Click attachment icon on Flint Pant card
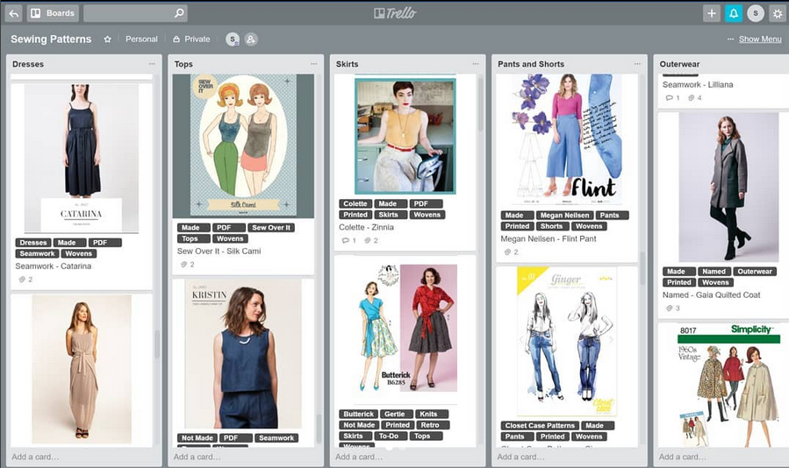 (507, 252)
